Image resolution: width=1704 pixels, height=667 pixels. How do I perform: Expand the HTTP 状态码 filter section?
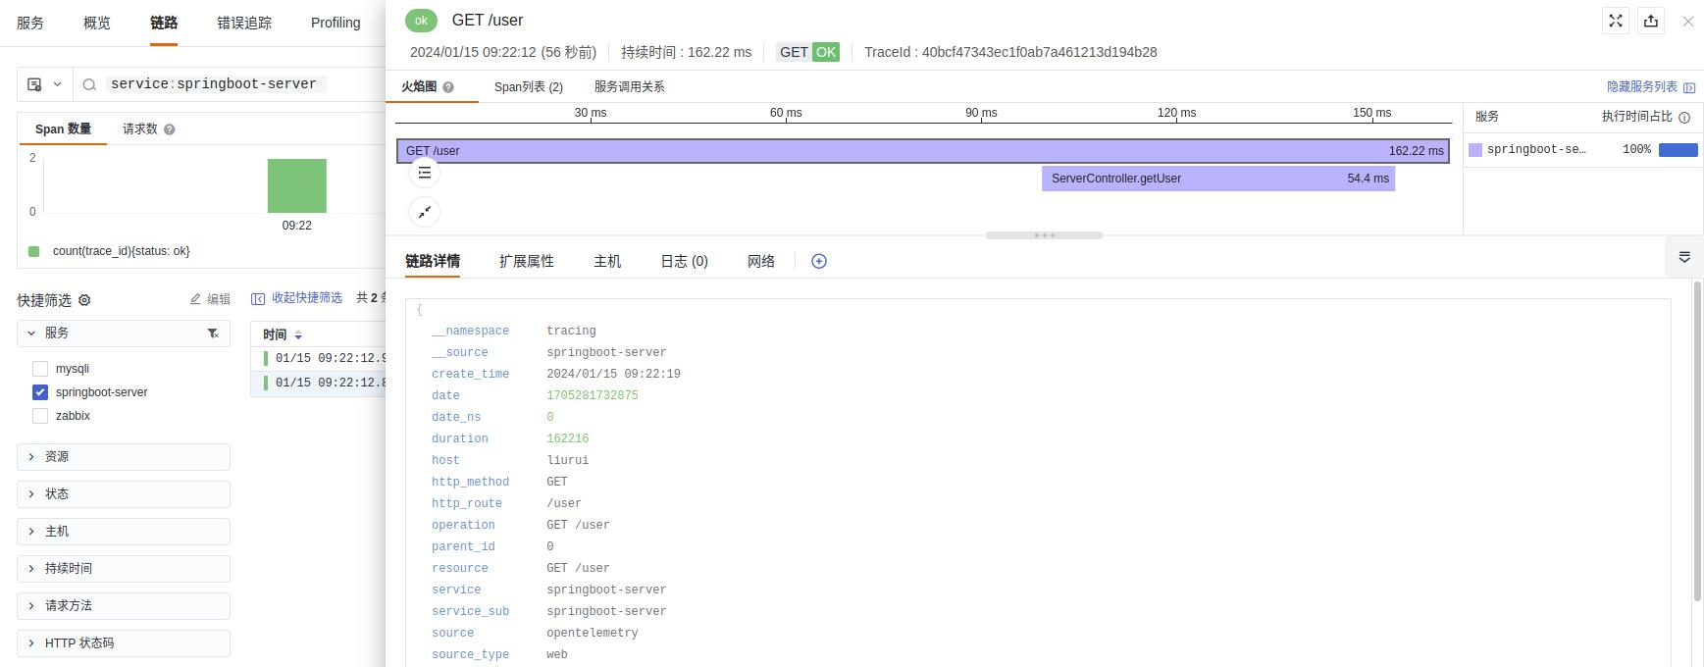124,643
